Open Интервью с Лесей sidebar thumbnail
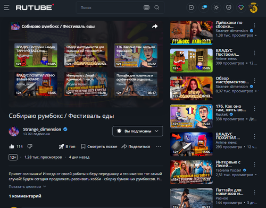The image size is (266, 208). [192, 172]
